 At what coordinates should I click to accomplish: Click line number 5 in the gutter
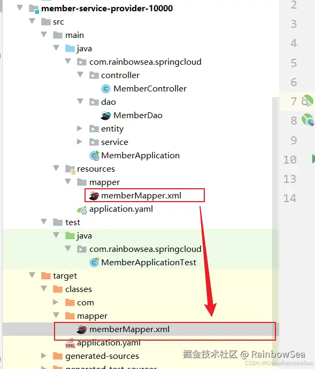point(294,63)
